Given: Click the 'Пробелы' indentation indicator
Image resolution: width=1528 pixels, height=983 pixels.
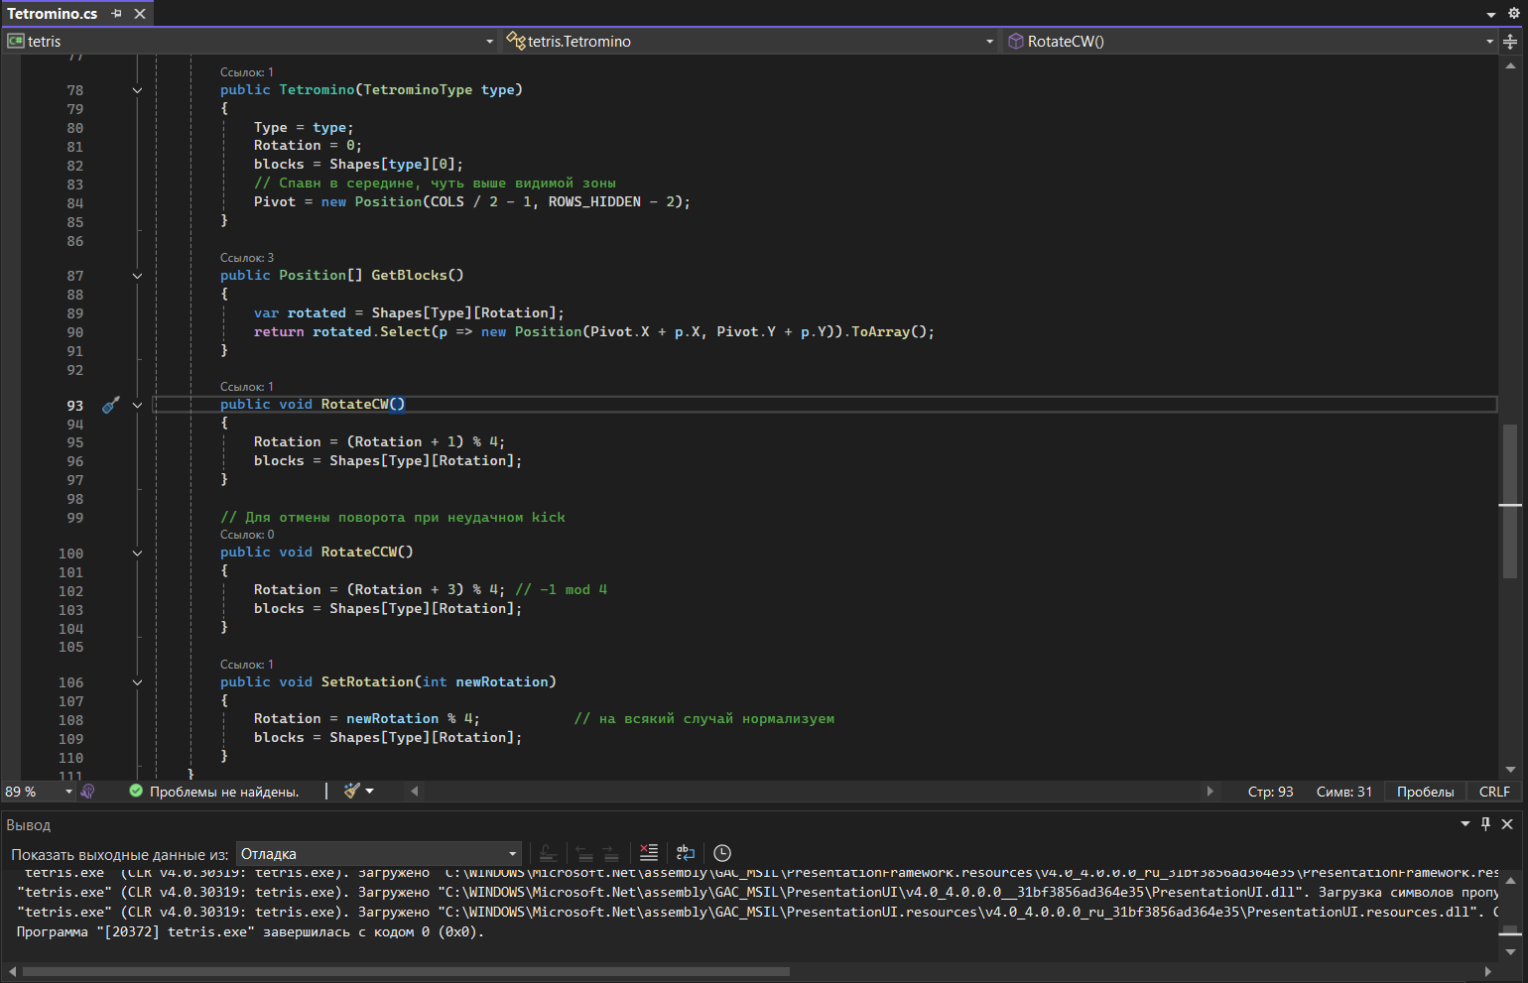Looking at the screenshot, I should click(x=1425, y=792).
